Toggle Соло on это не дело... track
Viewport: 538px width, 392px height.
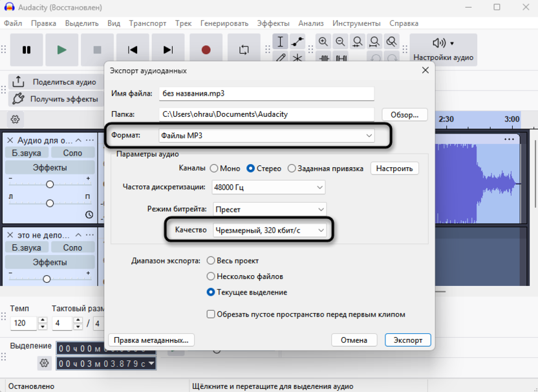point(72,247)
